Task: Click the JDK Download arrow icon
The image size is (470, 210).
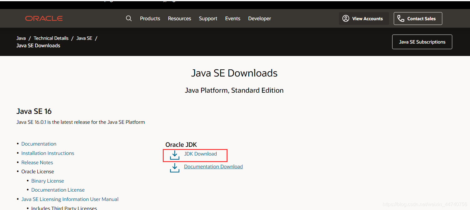Action: (175, 155)
